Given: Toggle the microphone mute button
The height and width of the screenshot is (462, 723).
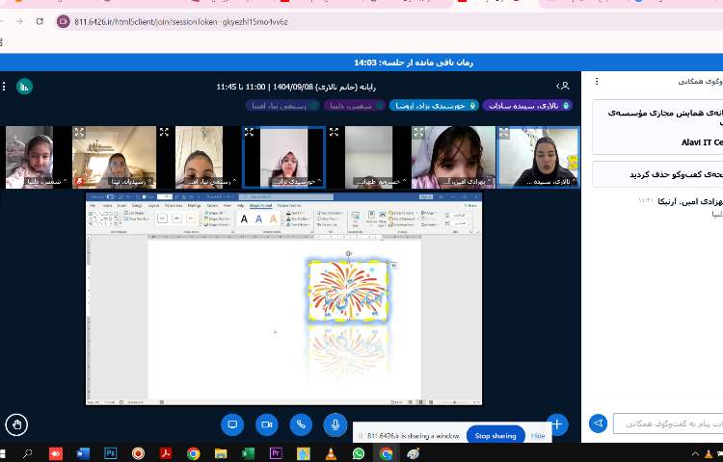Looking at the screenshot, I should (335, 423).
